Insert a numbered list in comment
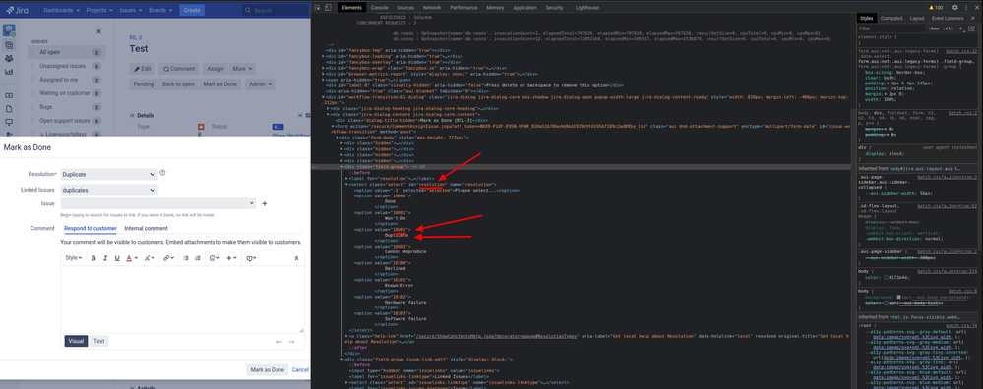 pyautogui.click(x=198, y=258)
